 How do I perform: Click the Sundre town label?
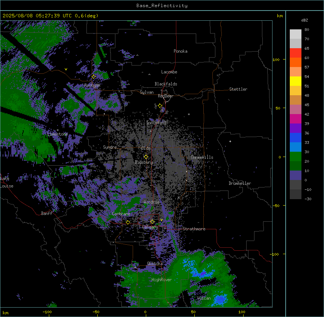[110, 147]
